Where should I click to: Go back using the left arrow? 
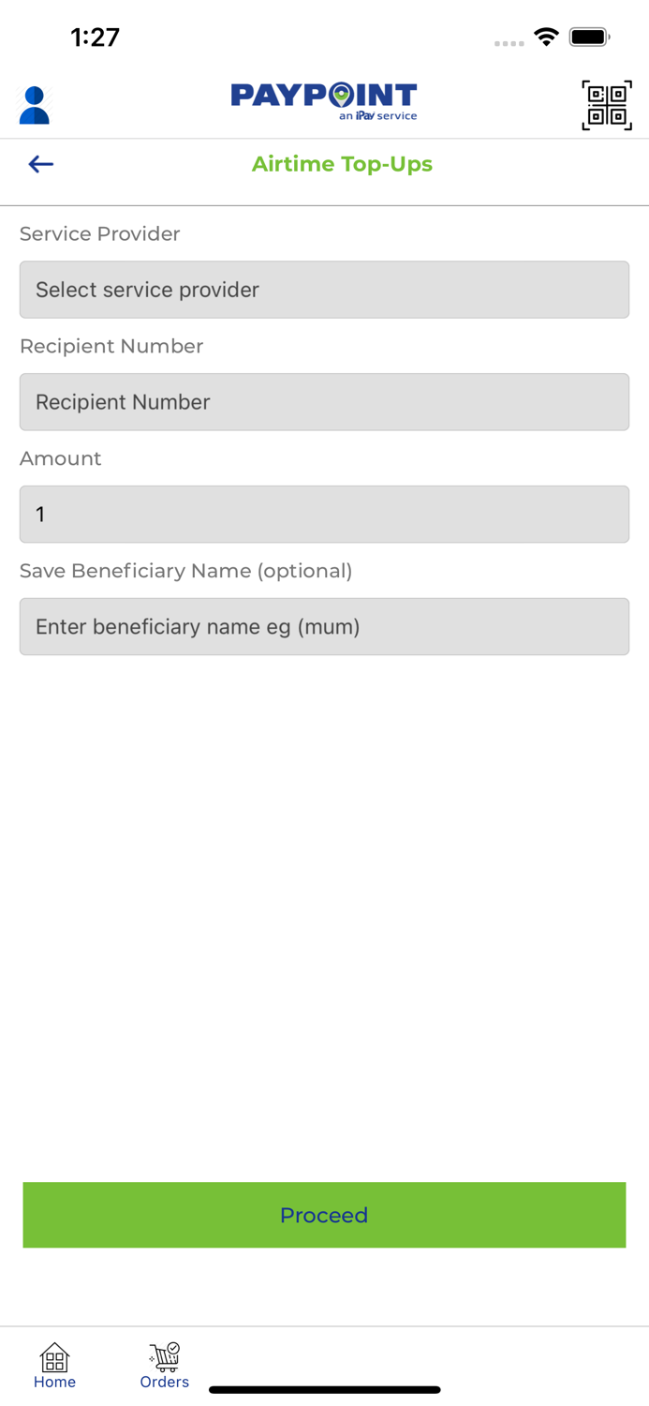[41, 164]
